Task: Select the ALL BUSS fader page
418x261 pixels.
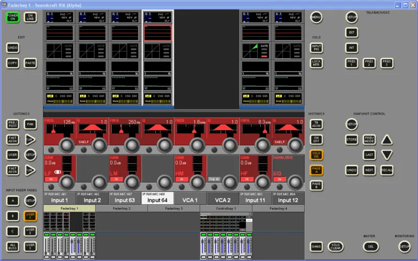Action: click(13, 246)
